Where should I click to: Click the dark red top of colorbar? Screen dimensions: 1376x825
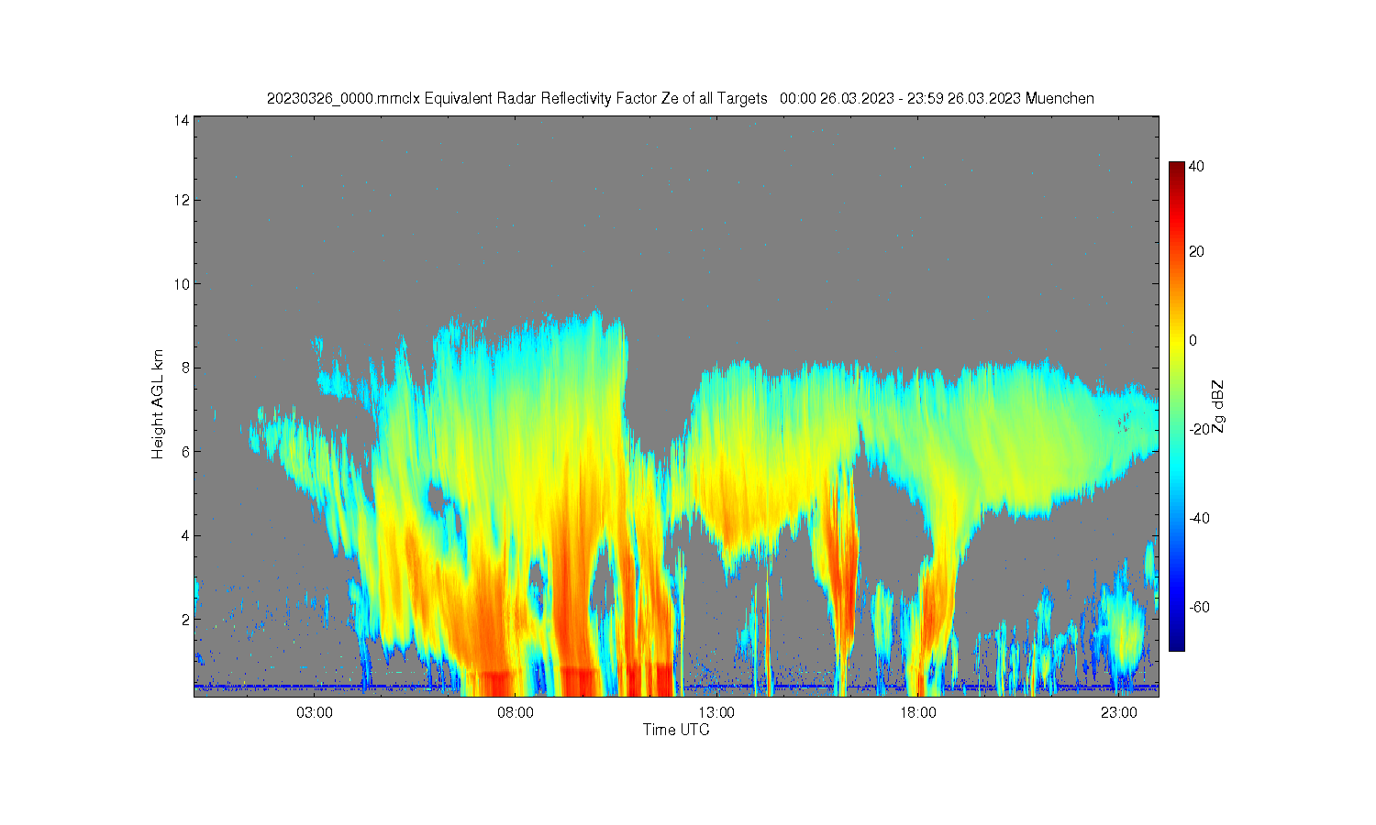tap(1176, 168)
